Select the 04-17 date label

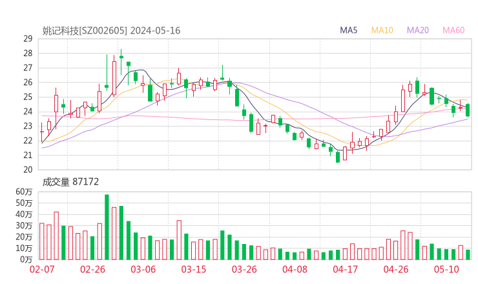(x=346, y=269)
